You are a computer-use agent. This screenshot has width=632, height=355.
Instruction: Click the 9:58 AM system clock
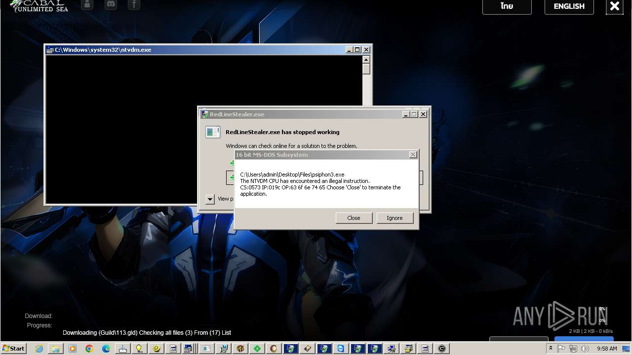tap(607, 349)
